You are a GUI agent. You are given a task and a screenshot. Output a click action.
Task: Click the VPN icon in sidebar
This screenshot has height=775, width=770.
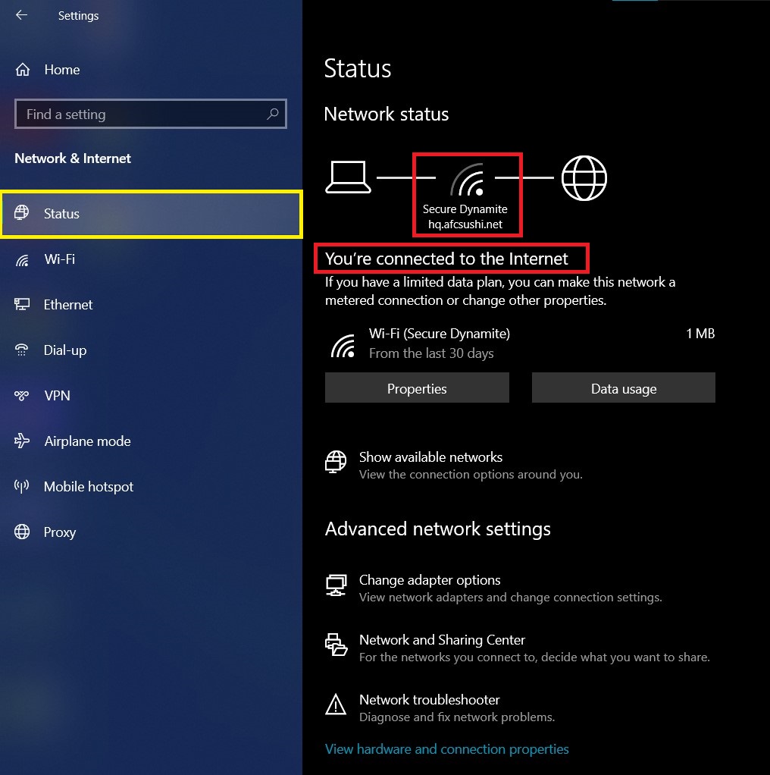[x=22, y=395]
